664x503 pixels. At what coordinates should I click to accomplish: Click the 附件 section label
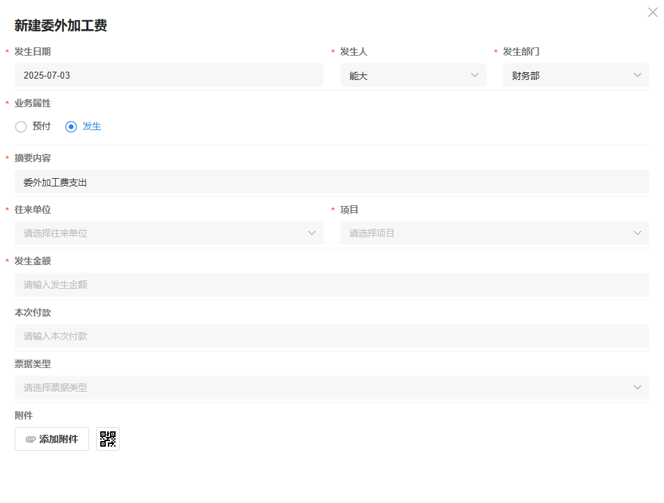click(24, 415)
